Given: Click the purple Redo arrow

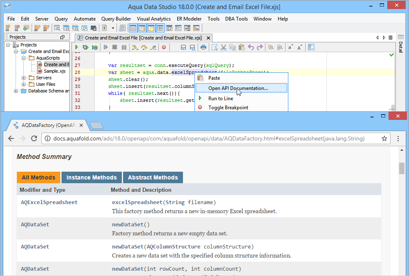Looking at the screenshot, I should click(260, 47).
